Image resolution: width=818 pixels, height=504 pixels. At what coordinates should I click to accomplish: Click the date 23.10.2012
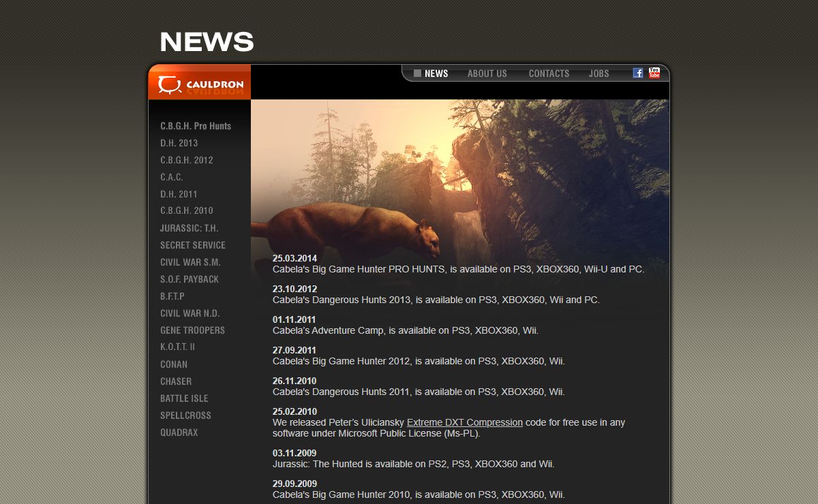294,289
